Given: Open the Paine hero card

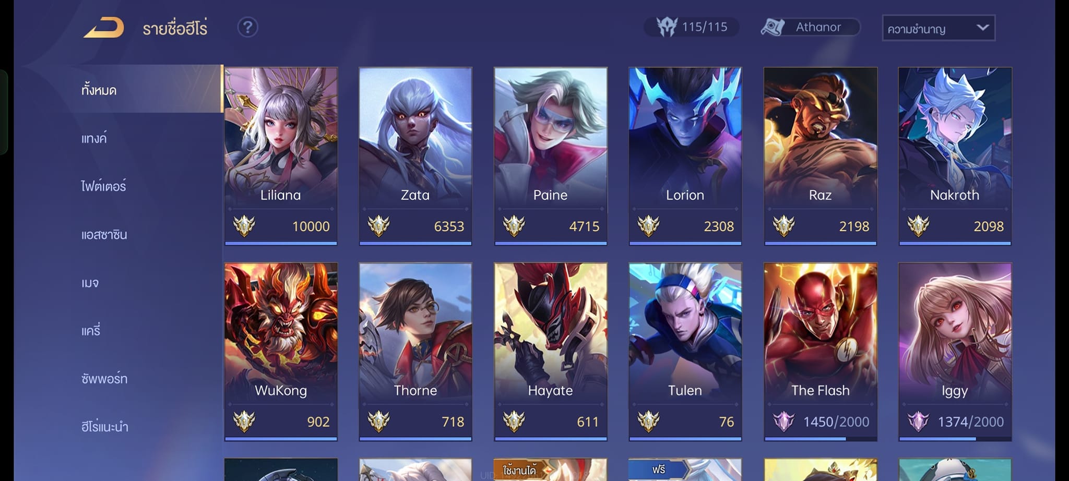Looking at the screenshot, I should click(550, 156).
